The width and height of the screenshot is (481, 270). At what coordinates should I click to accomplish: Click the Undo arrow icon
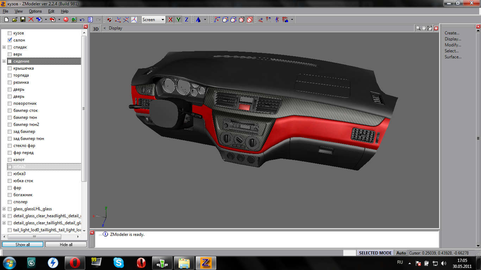click(x=82, y=20)
